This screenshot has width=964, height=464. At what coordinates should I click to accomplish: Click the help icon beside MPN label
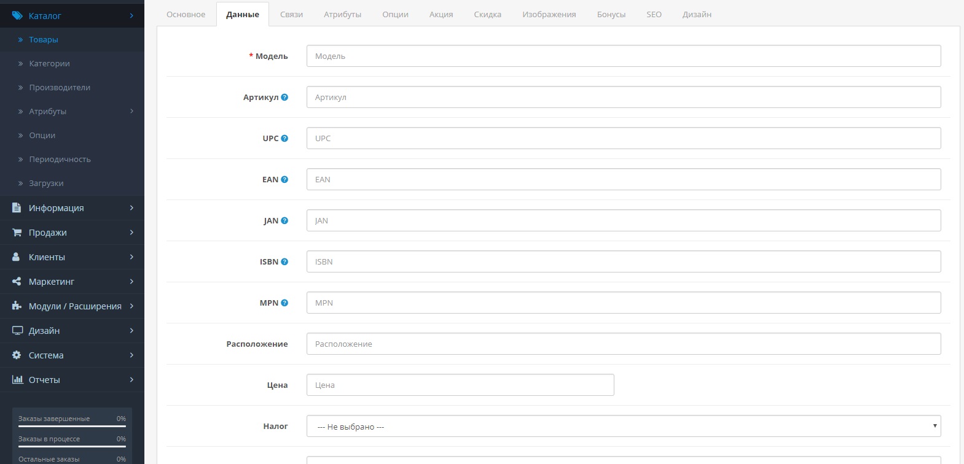(x=284, y=303)
